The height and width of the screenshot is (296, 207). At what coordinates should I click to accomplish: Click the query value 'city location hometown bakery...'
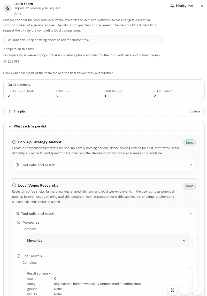pyautogui.click(x=97, y=284)
